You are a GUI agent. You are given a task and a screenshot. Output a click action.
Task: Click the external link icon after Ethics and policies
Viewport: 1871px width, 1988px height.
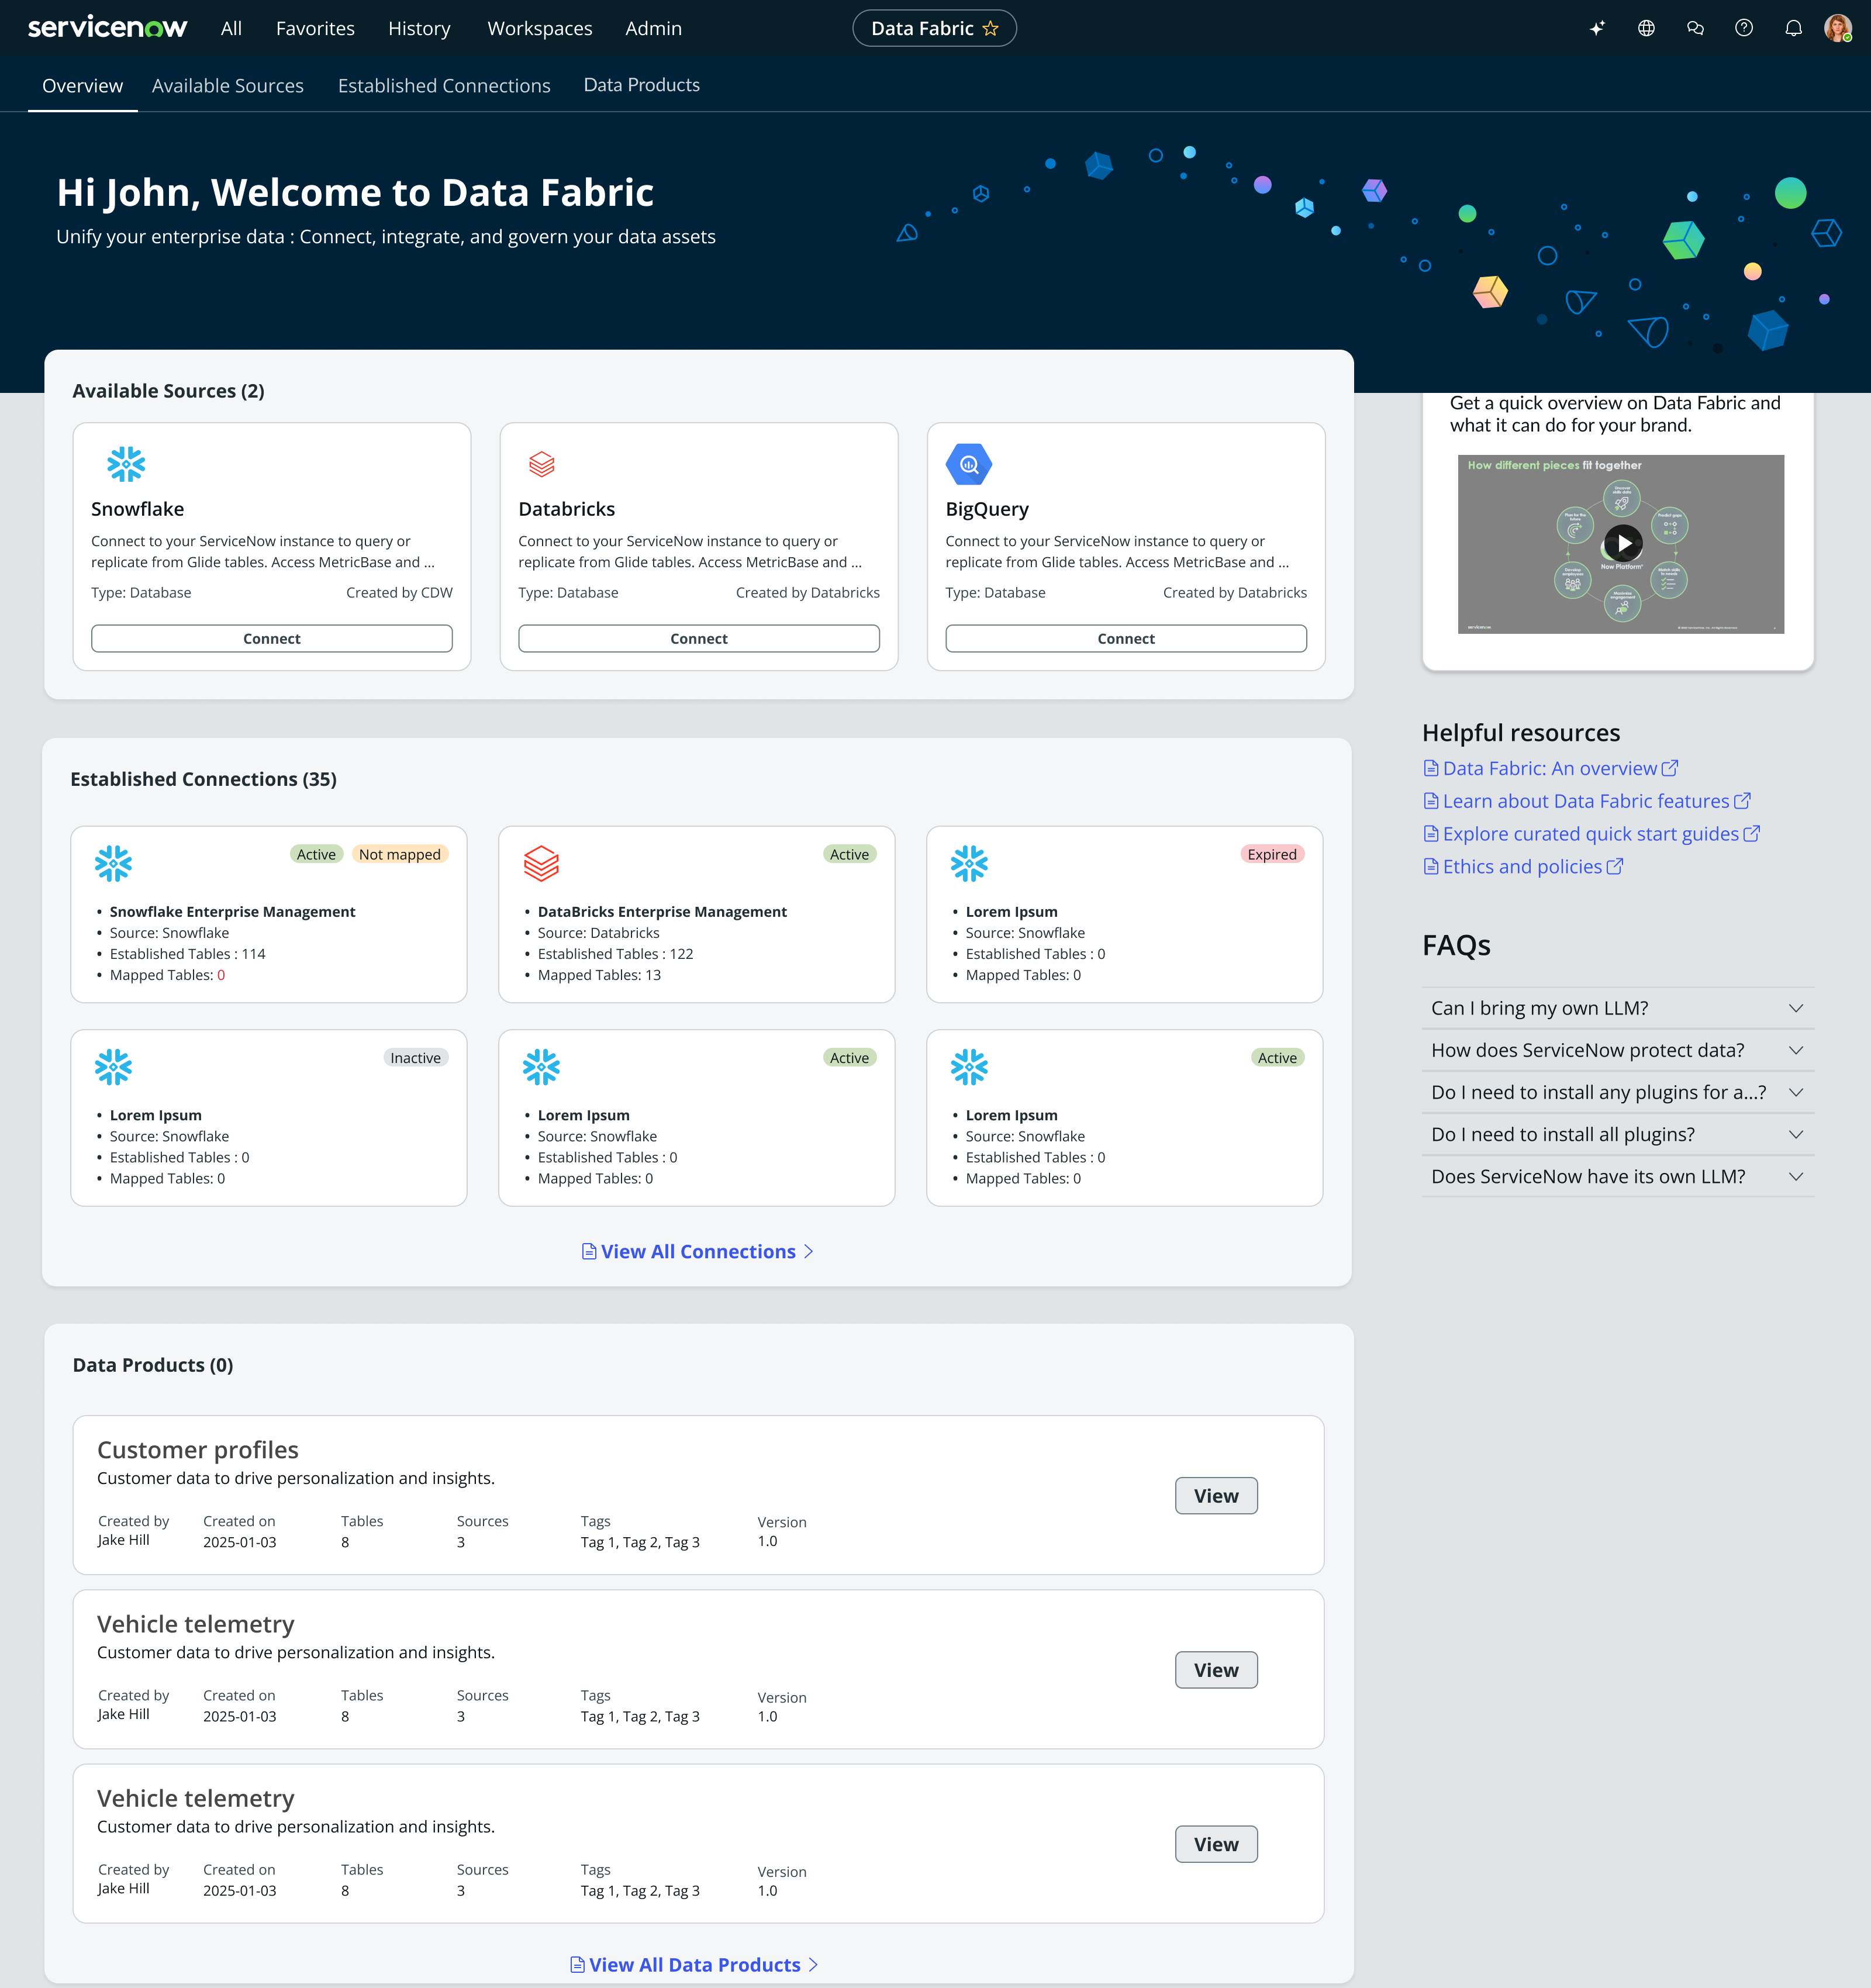(x=1615, y=867)
